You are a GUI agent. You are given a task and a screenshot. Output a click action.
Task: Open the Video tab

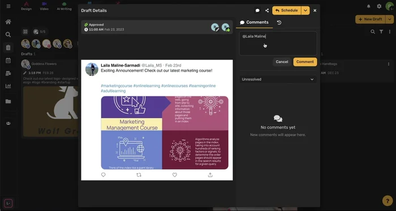(x=44, y=6)
